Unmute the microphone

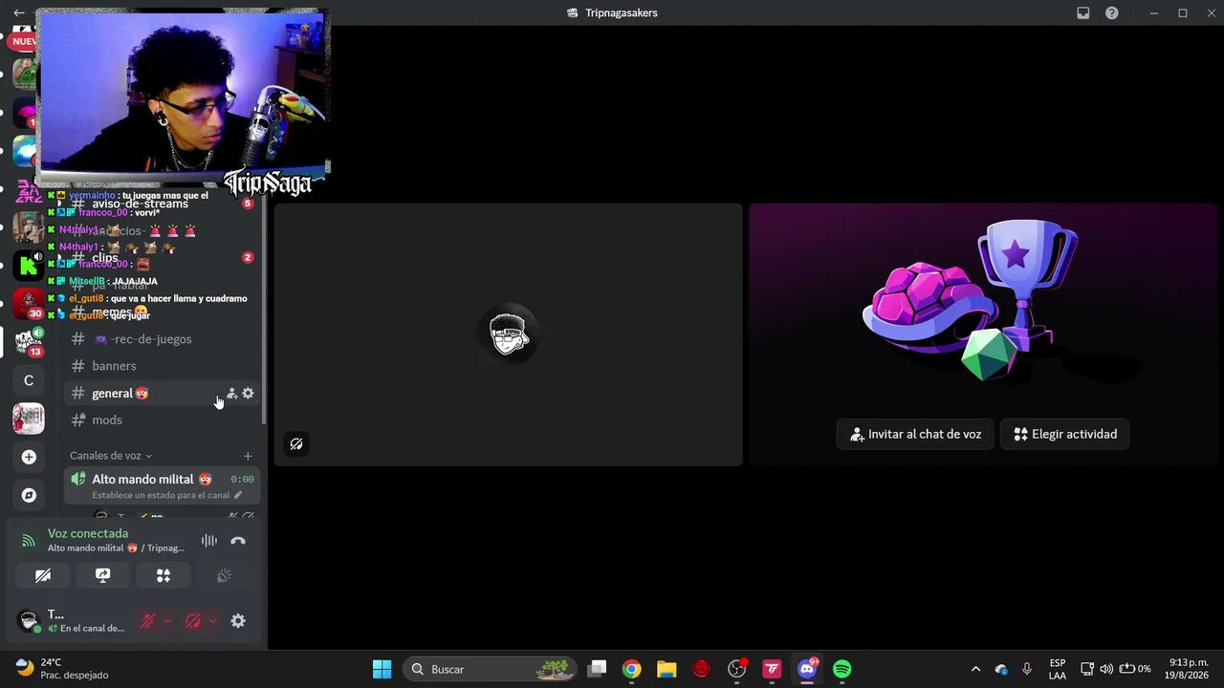[147, 621]
